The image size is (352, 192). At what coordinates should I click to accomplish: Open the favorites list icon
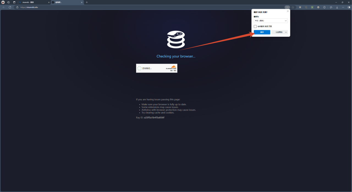(x=331, y=7)
